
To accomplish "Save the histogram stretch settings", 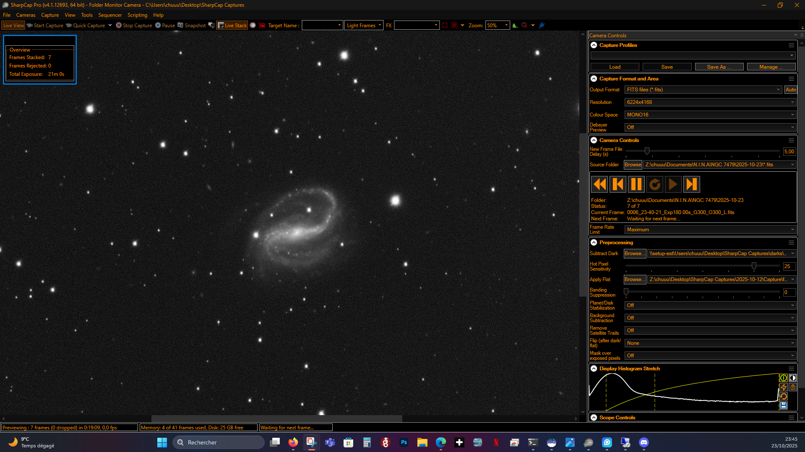I will coord(783,406).
